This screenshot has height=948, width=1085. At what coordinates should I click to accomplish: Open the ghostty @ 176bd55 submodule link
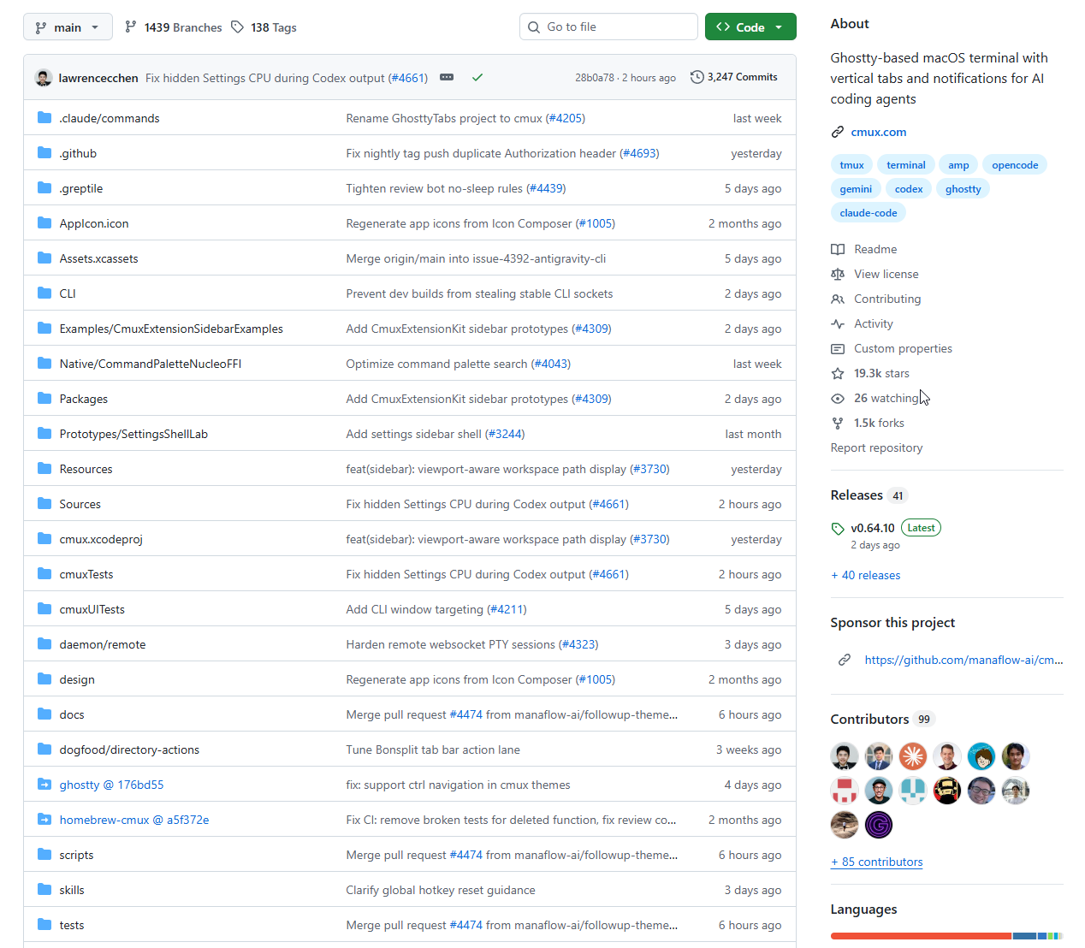coord(111,785)
